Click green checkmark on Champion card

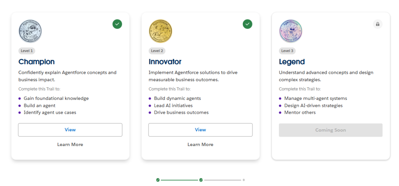117,24
